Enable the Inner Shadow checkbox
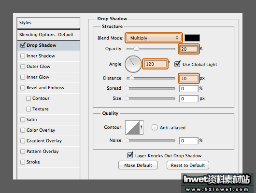The height and width of the screenshot is (193, 256). coord(23,56)
